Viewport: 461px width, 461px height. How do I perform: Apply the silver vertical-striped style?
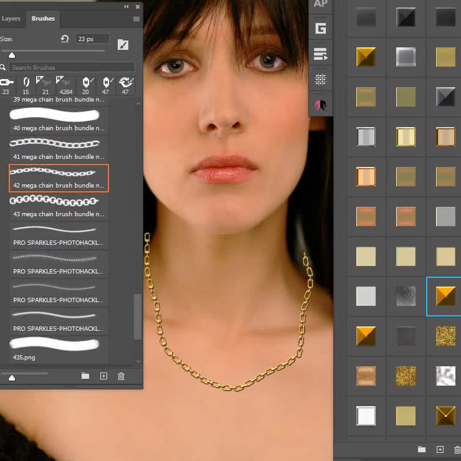[366, 136]
